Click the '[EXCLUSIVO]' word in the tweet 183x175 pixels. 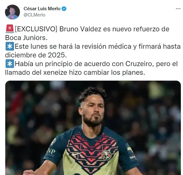pos(36,29)
